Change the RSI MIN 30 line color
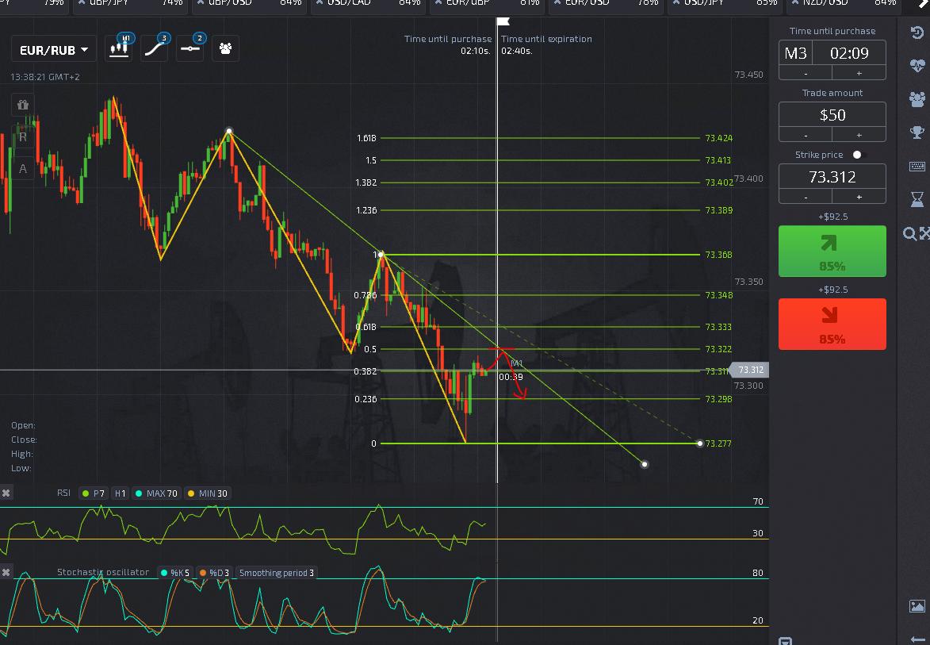 click(x=191, y=493)
